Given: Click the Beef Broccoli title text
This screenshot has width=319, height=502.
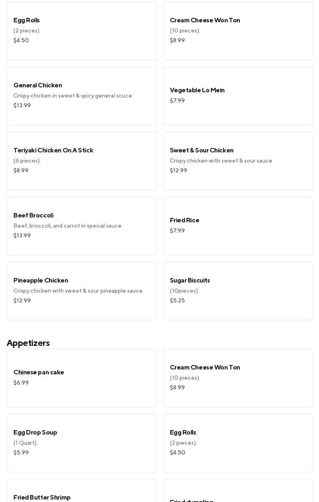Looking at the screenshot, I should point(33,215).
